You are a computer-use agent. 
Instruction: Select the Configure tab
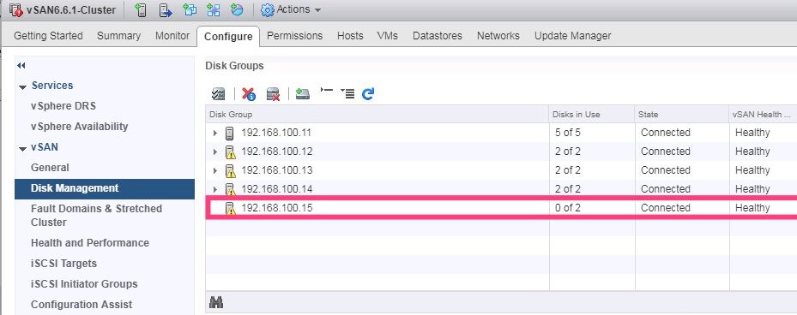228,37
